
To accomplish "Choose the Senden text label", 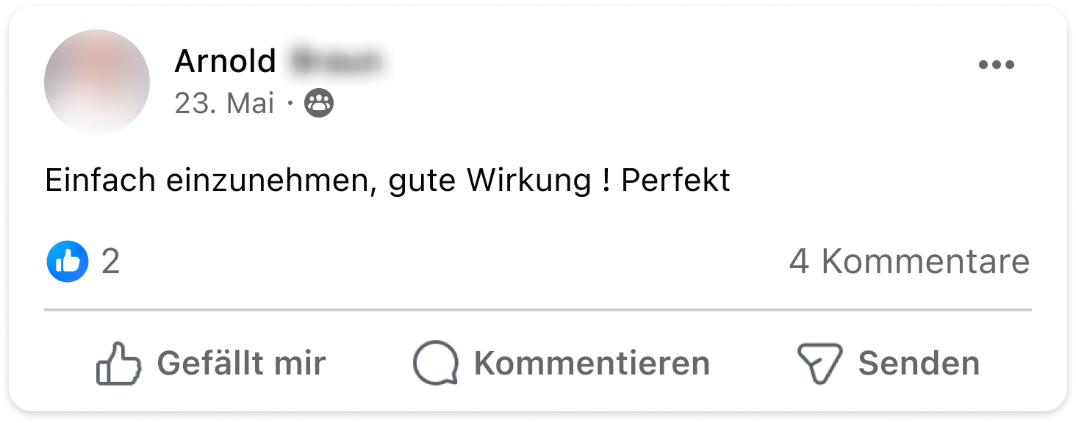I will coord(919,363).
